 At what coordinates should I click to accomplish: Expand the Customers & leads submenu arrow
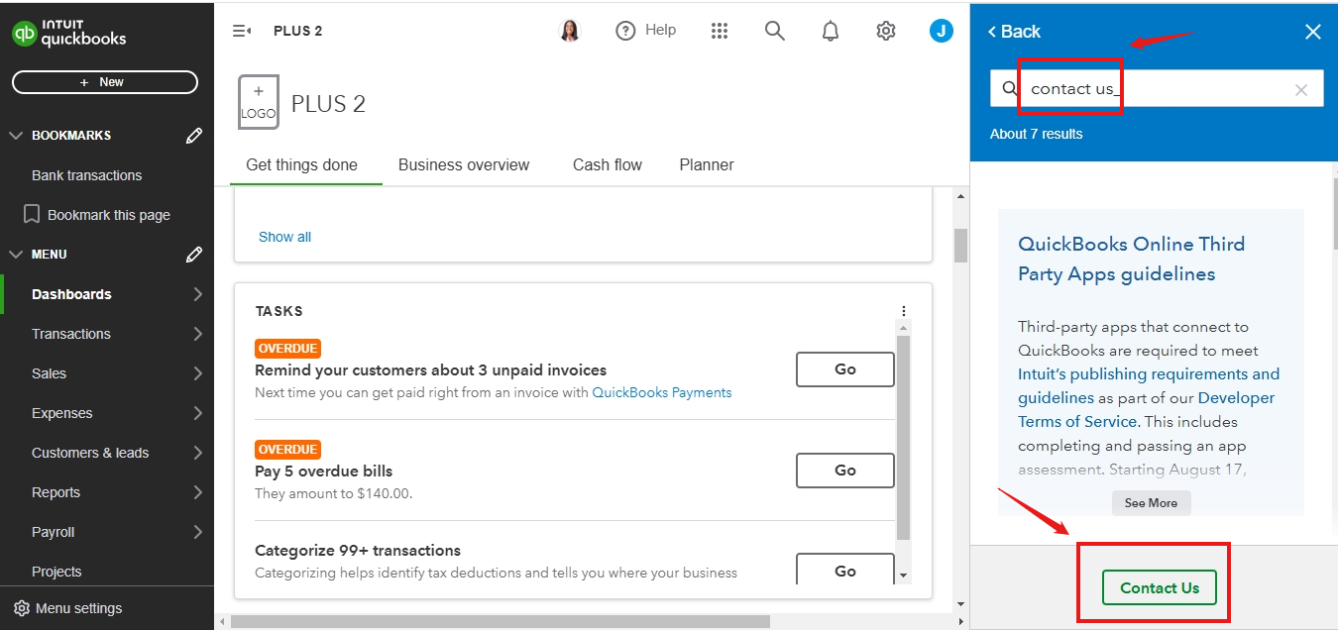tap(198, 453)
